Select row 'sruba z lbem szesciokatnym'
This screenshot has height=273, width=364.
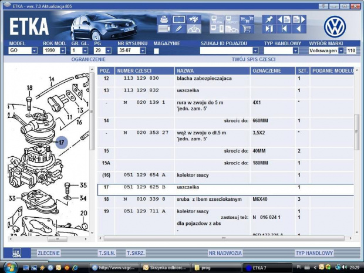pos(225,202)
